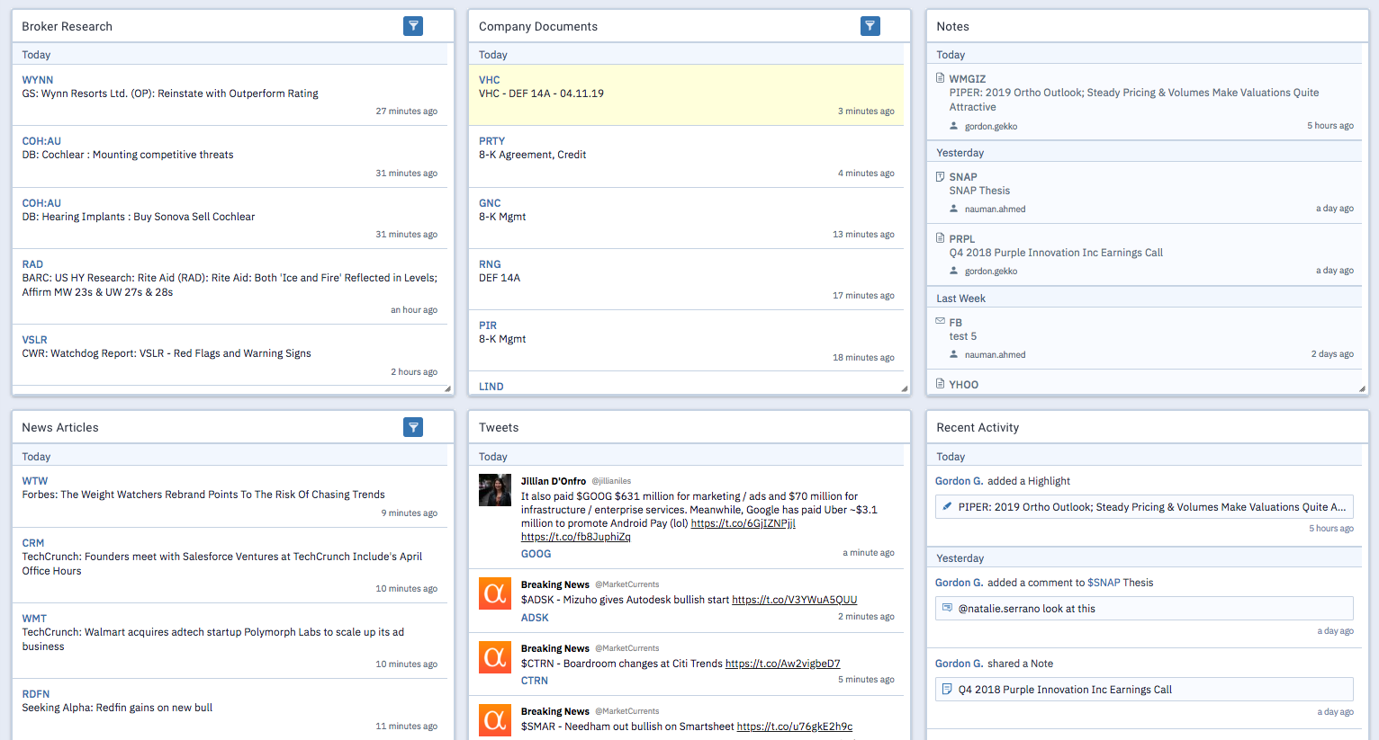Open the VHC ticker in Company Documents
The width and height of the screenshot is (1379, 740).
click(490, 80)
